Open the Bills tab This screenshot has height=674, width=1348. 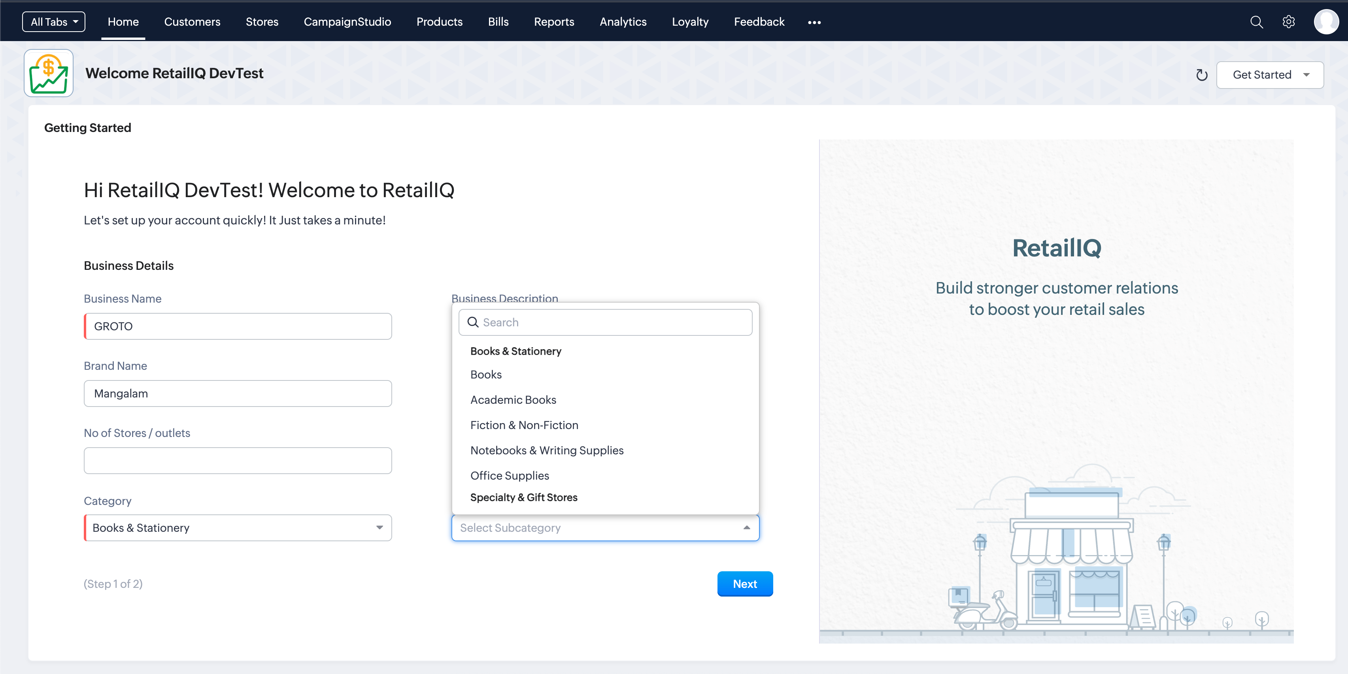[x=498, y=22]
